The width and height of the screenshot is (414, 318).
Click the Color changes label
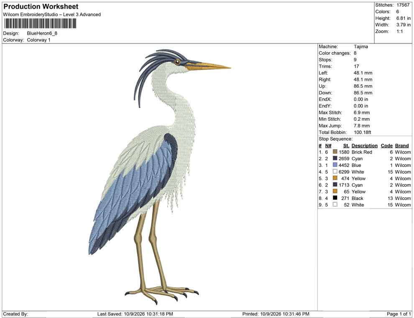click(x=335, y=53)
